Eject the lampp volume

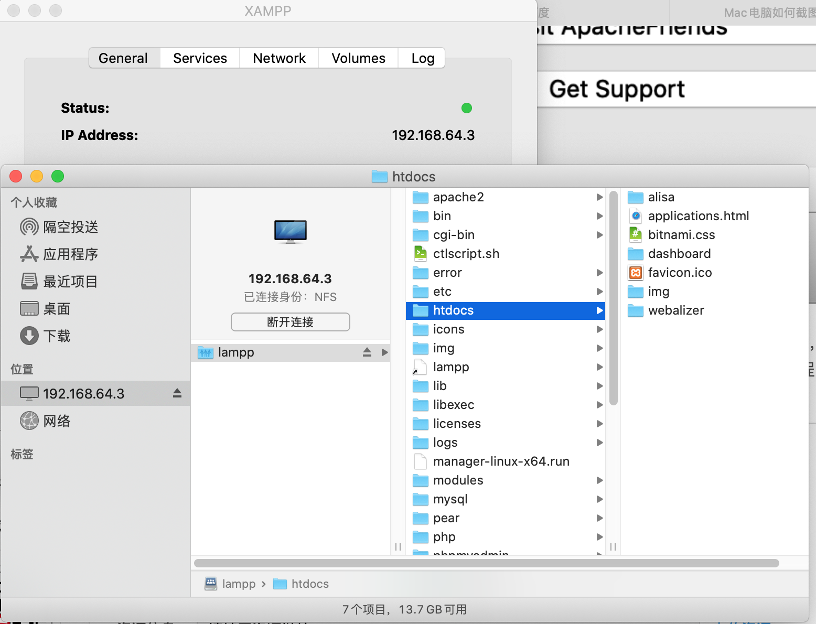367,352
